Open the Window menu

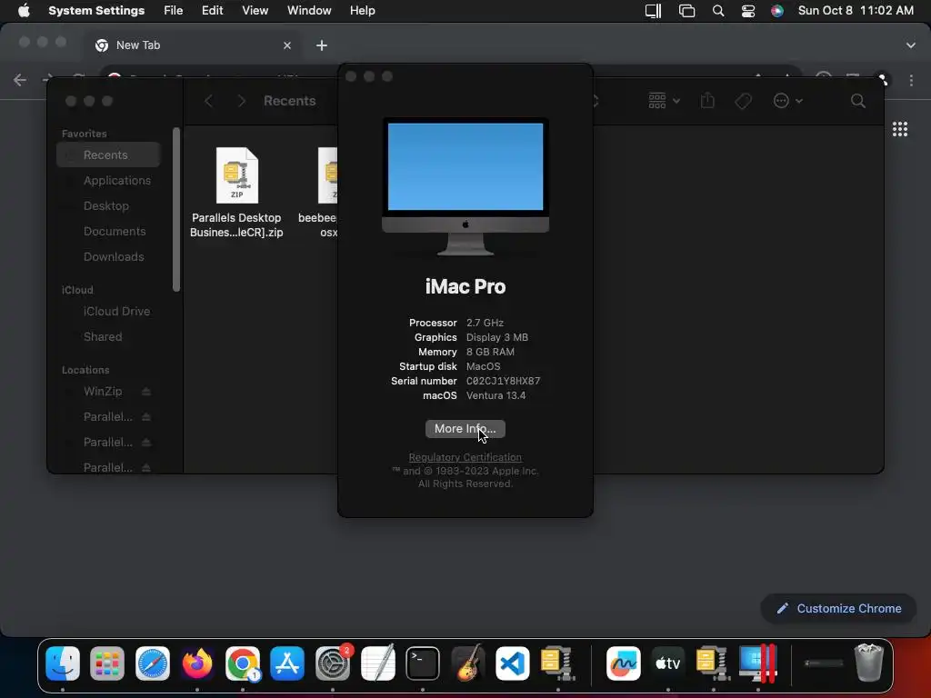point(309,11)
